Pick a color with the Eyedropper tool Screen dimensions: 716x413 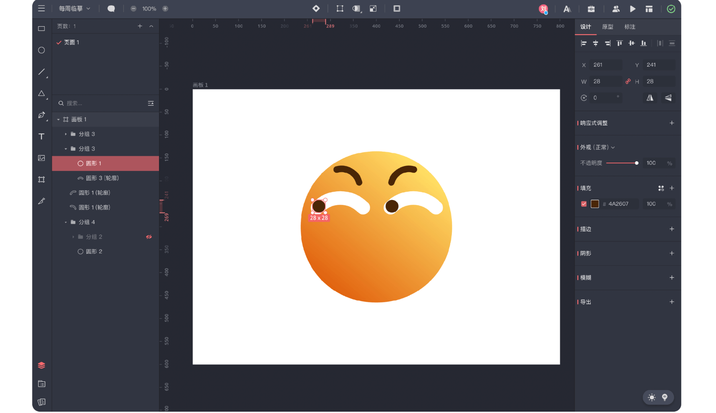[x=41, y=201]
